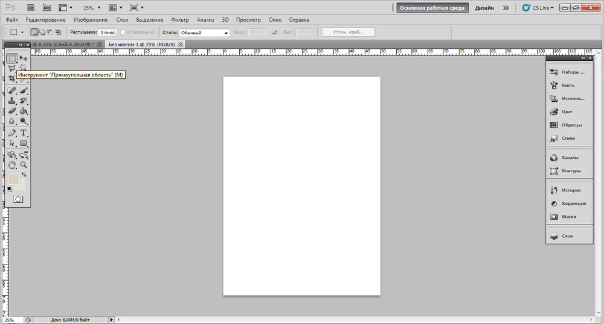Screen dimensions: 604x324
Task: Select the Horizontal Type tool
Action: click(24, 132)
